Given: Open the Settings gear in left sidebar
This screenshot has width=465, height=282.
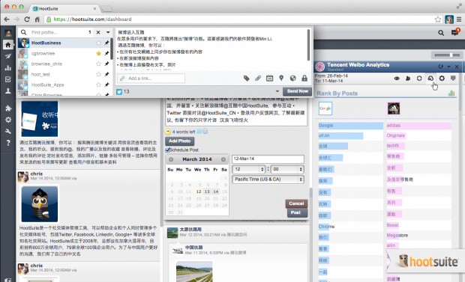Looking at the screenshot, I should click(x=8, y=120).
